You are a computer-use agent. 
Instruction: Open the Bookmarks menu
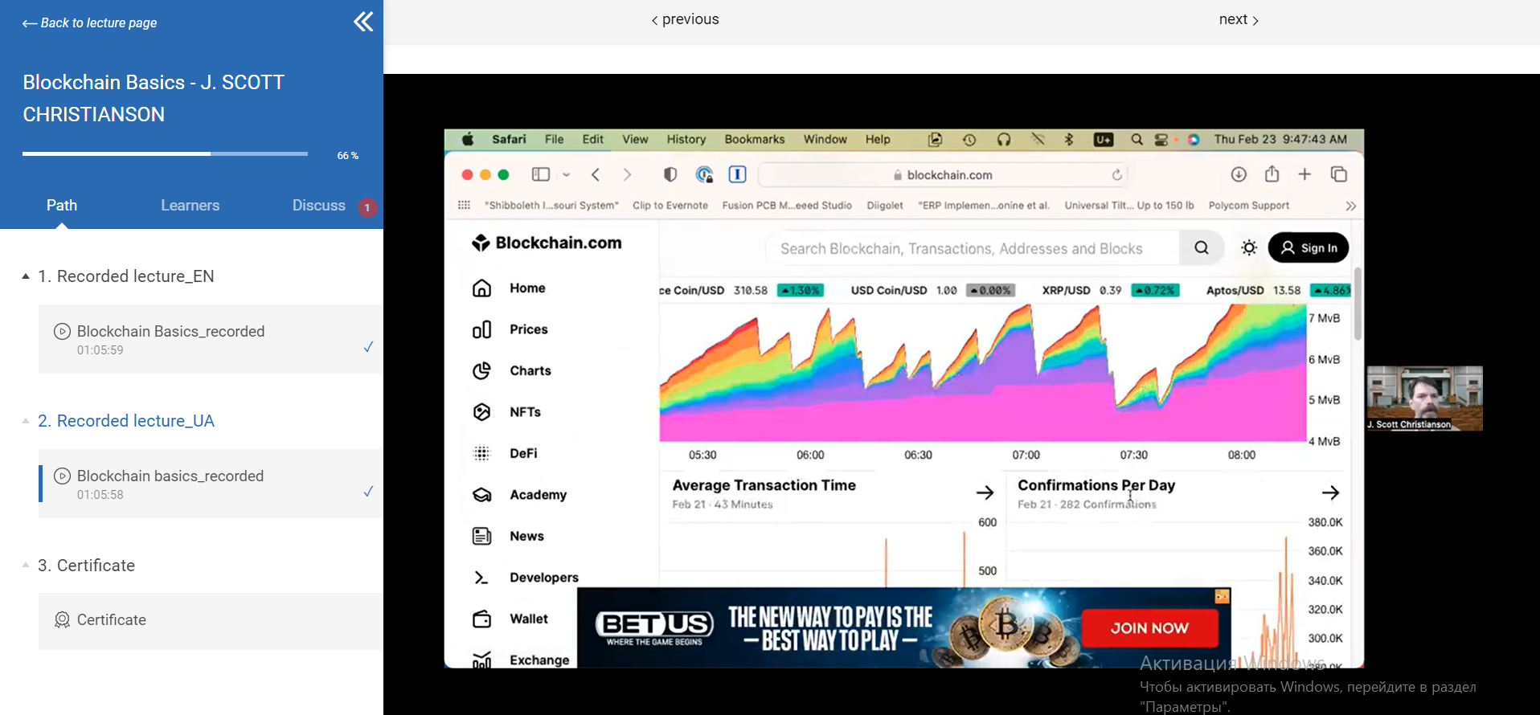(x=754, y=139)
